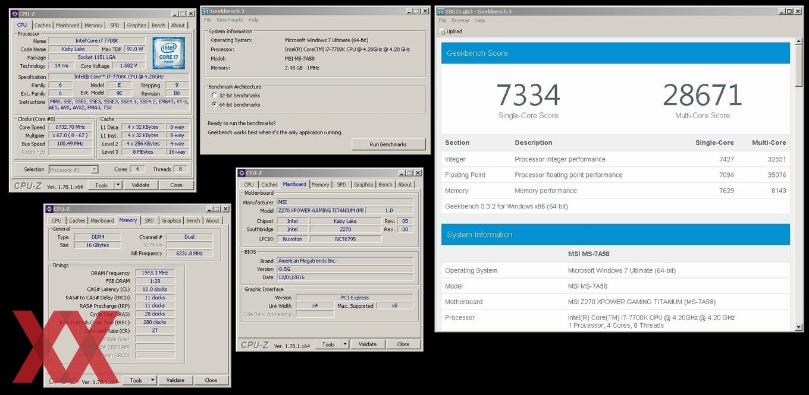809x395 pixels.
Task: Click the Core Voltage value 1.882 V
Action: (x=129, y=65)
